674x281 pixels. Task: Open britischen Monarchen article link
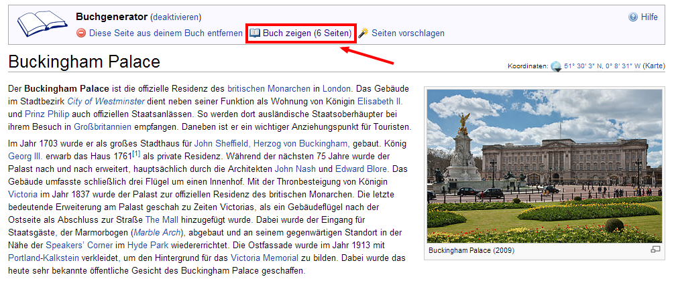coord(269,89)
